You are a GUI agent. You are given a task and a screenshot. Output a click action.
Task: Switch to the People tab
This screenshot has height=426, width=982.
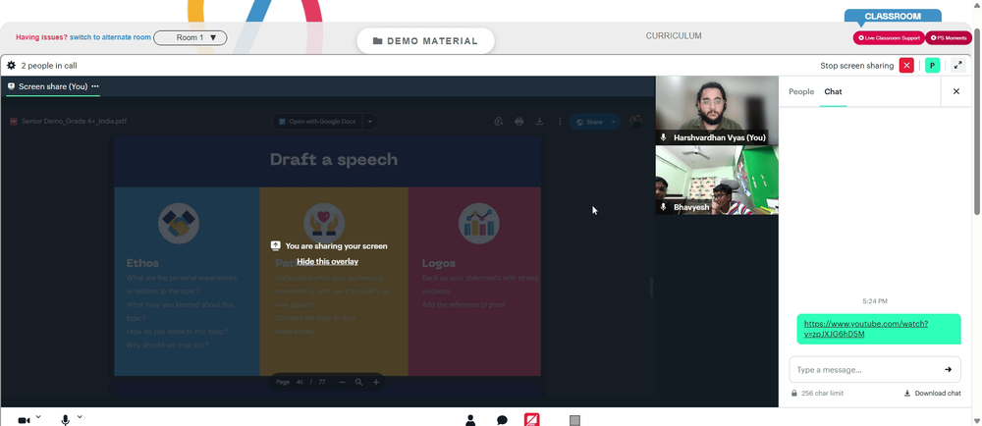pos(801,91)
